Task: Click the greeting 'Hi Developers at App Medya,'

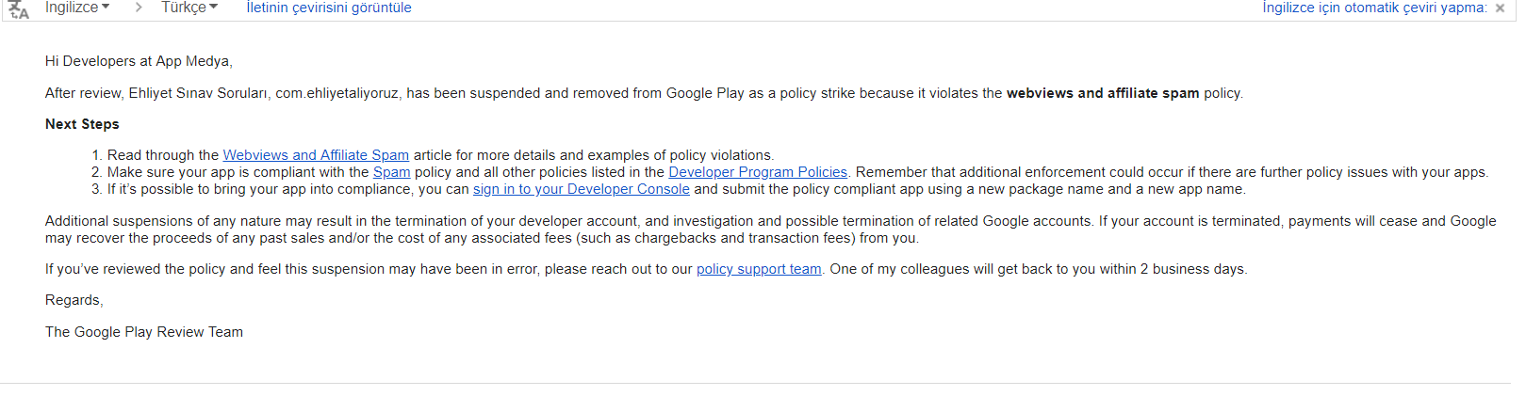Action: pos(139,61)
